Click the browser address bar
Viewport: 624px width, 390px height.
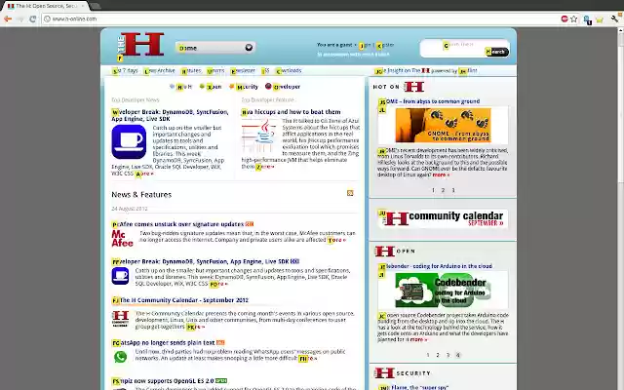click(x=302, y=19)
